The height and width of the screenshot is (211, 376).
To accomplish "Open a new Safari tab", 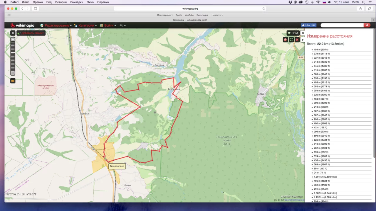I will pyautogui.click(x=373, y=20).
